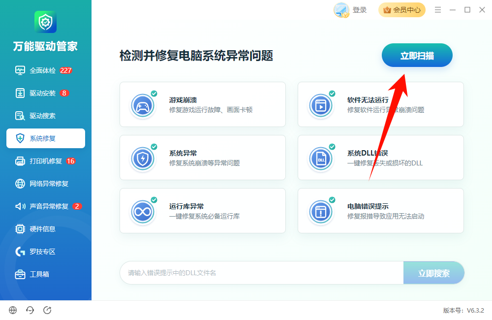This screenshot has height=320, width=492.
Task: Click the 系统异常 lightning shield icon
Action: point(143,159)
